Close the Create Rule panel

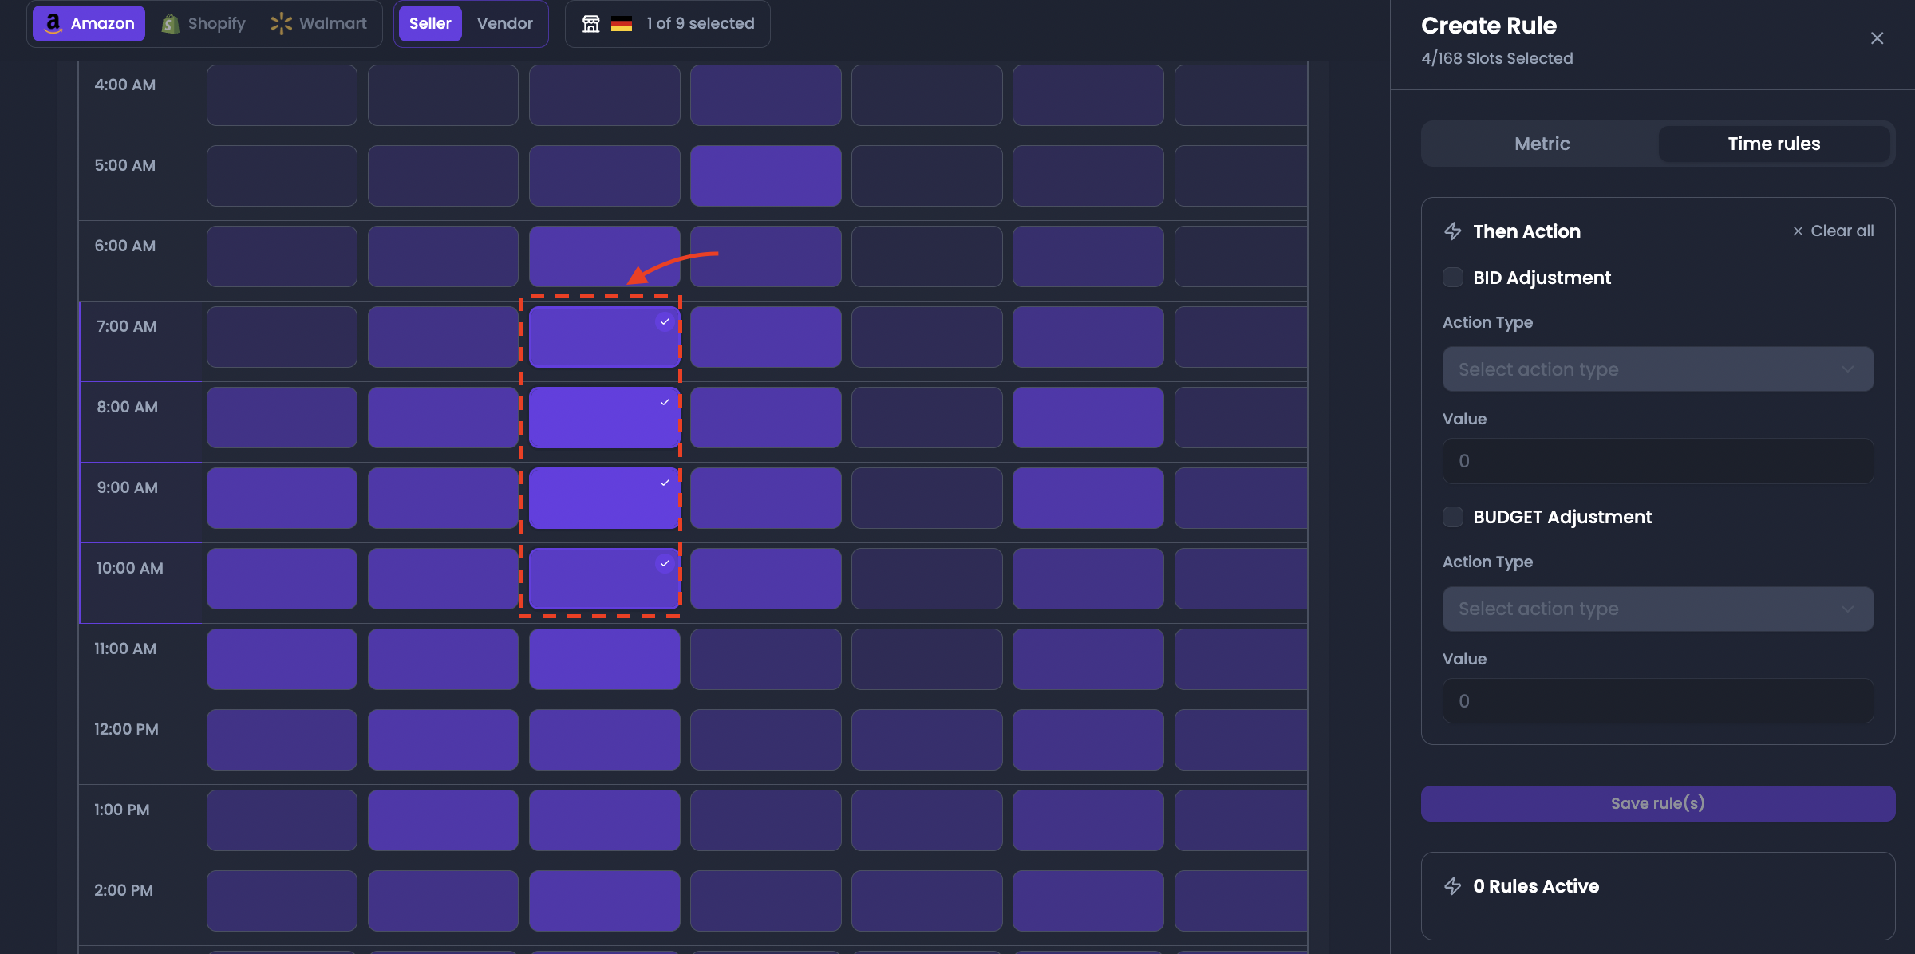coord(1877,38)
